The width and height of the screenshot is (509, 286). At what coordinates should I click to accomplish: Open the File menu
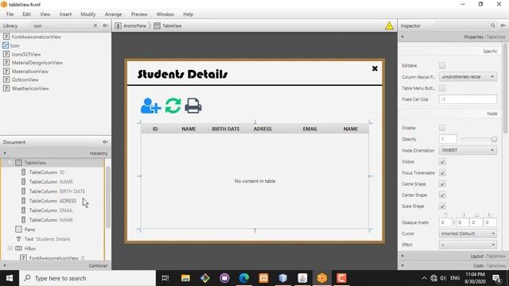pyautogui.click(x=10, y=14)
